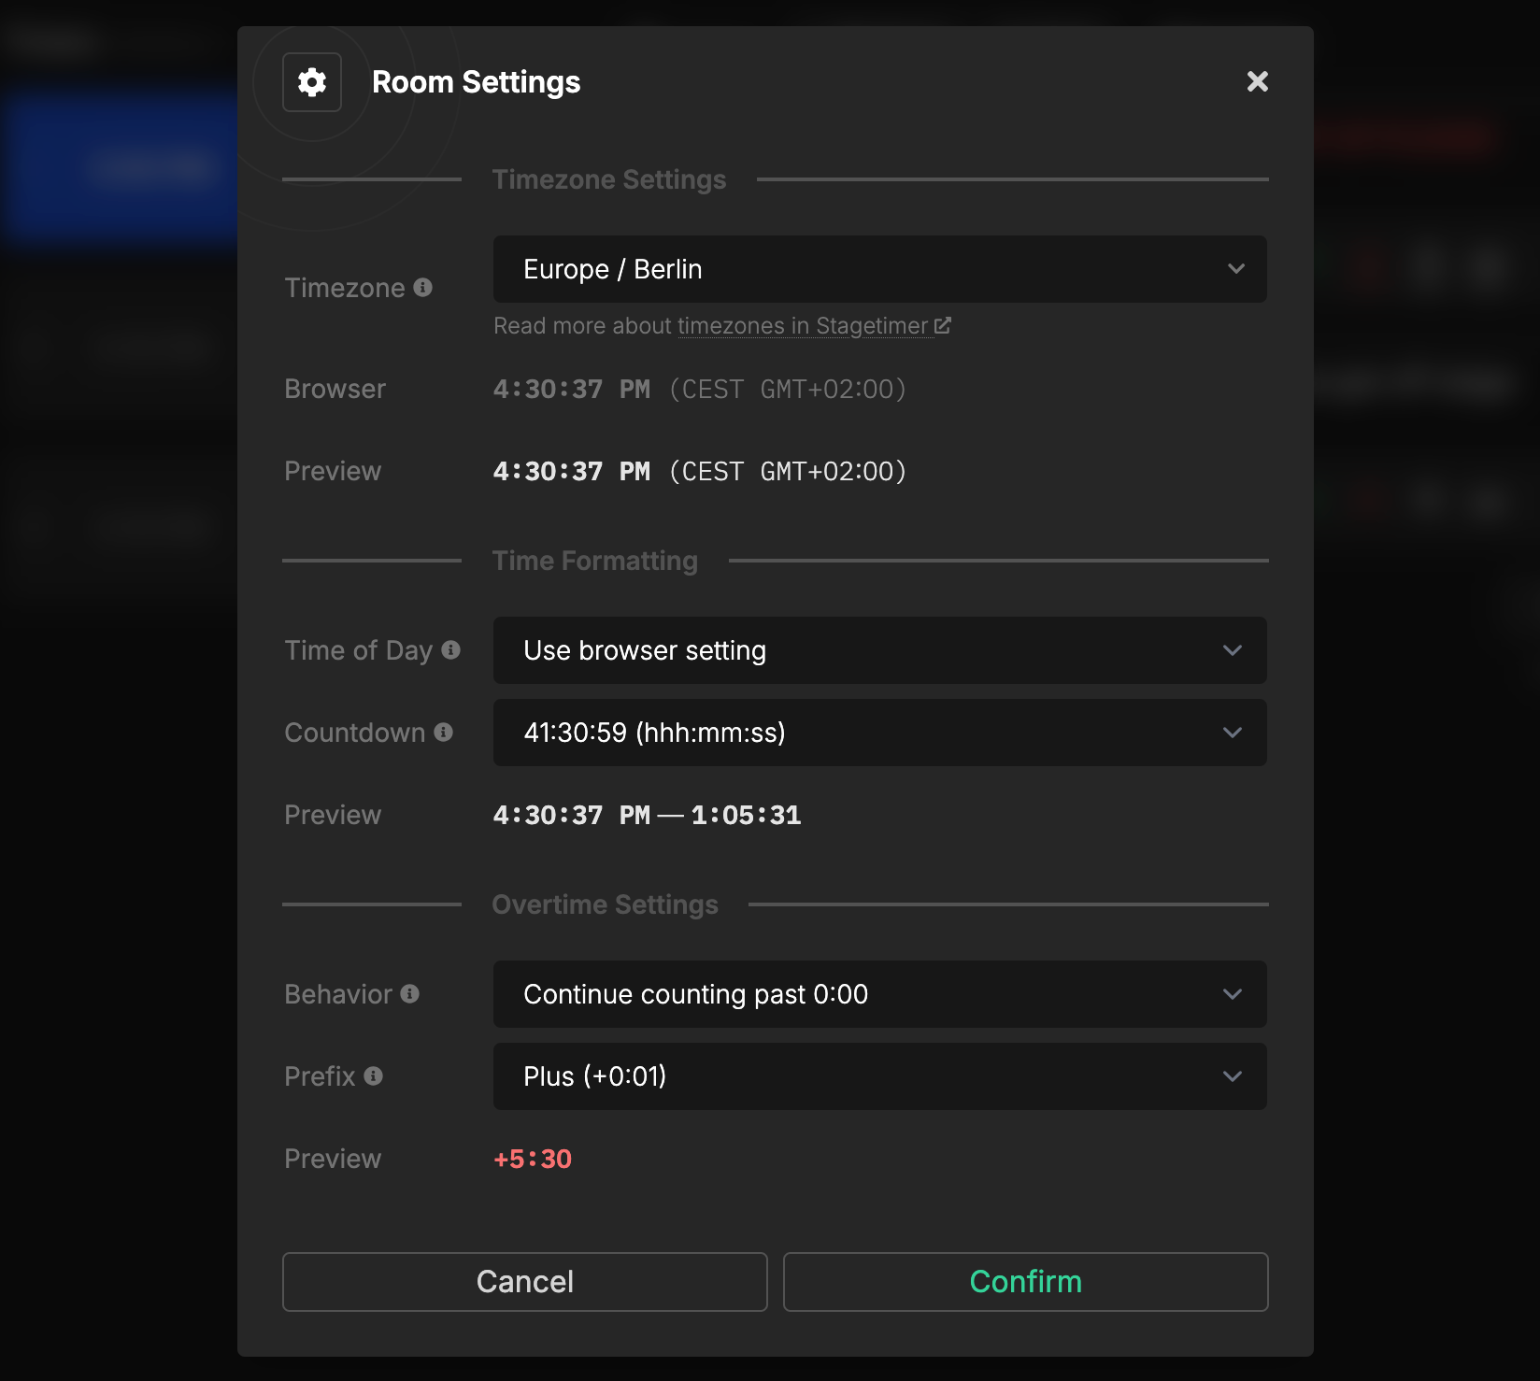
Task: Click the Browser time 4:30:37 PM value
Action: (x=571, y=389)
